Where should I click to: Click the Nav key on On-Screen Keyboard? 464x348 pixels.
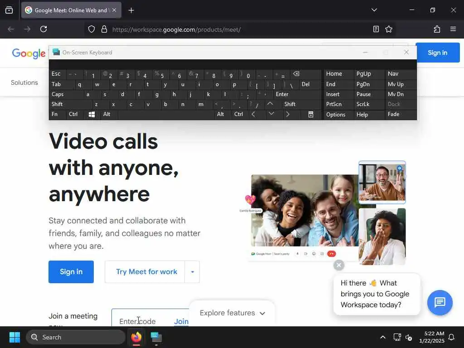(401, 74)
